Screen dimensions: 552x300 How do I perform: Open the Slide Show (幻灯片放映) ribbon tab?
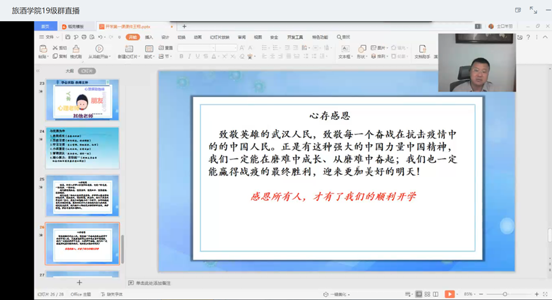[x=220, y=37]
